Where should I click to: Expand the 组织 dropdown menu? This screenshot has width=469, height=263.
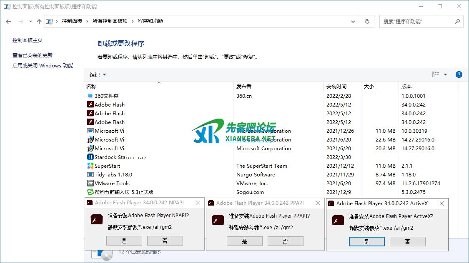98,75
